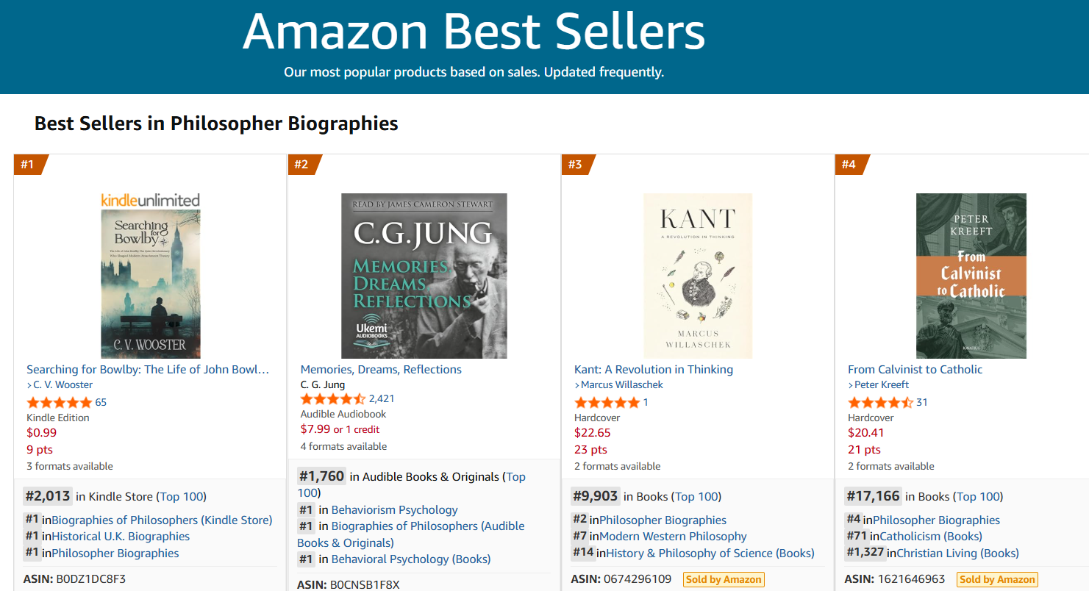Image resolution: width=1089 pixels, height=591 pixels.
Task: Click the Memories, Dreams, Reflections title link
Action: (381, 369)
